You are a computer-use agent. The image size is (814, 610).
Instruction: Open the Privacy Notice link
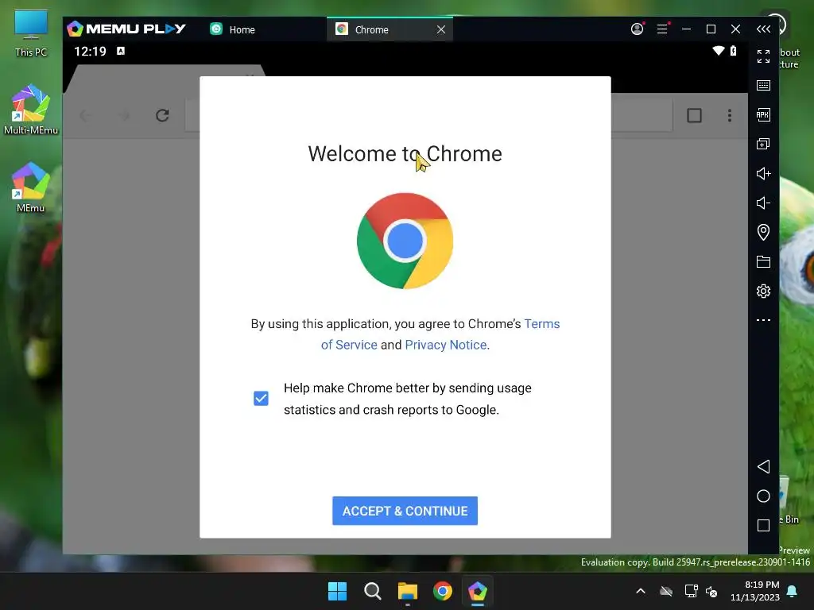(x=446, y=345)
